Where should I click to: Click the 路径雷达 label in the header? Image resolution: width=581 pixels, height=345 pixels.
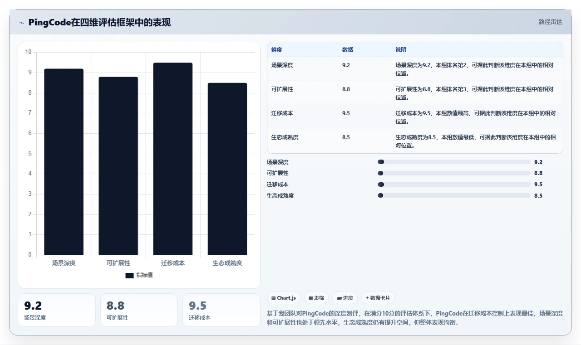point(550,22)
